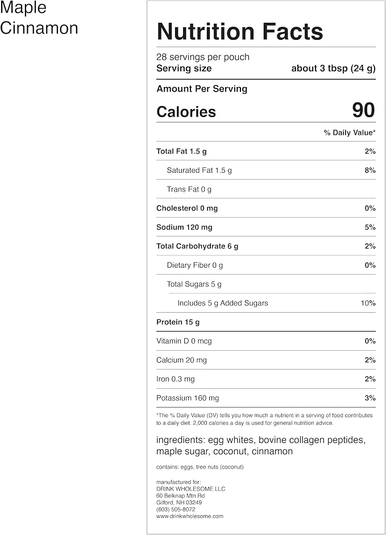Click the Protein 15 g row
The height and width of the screenshot is (535, 386).
pyautogui.click(x=266, y=322)
